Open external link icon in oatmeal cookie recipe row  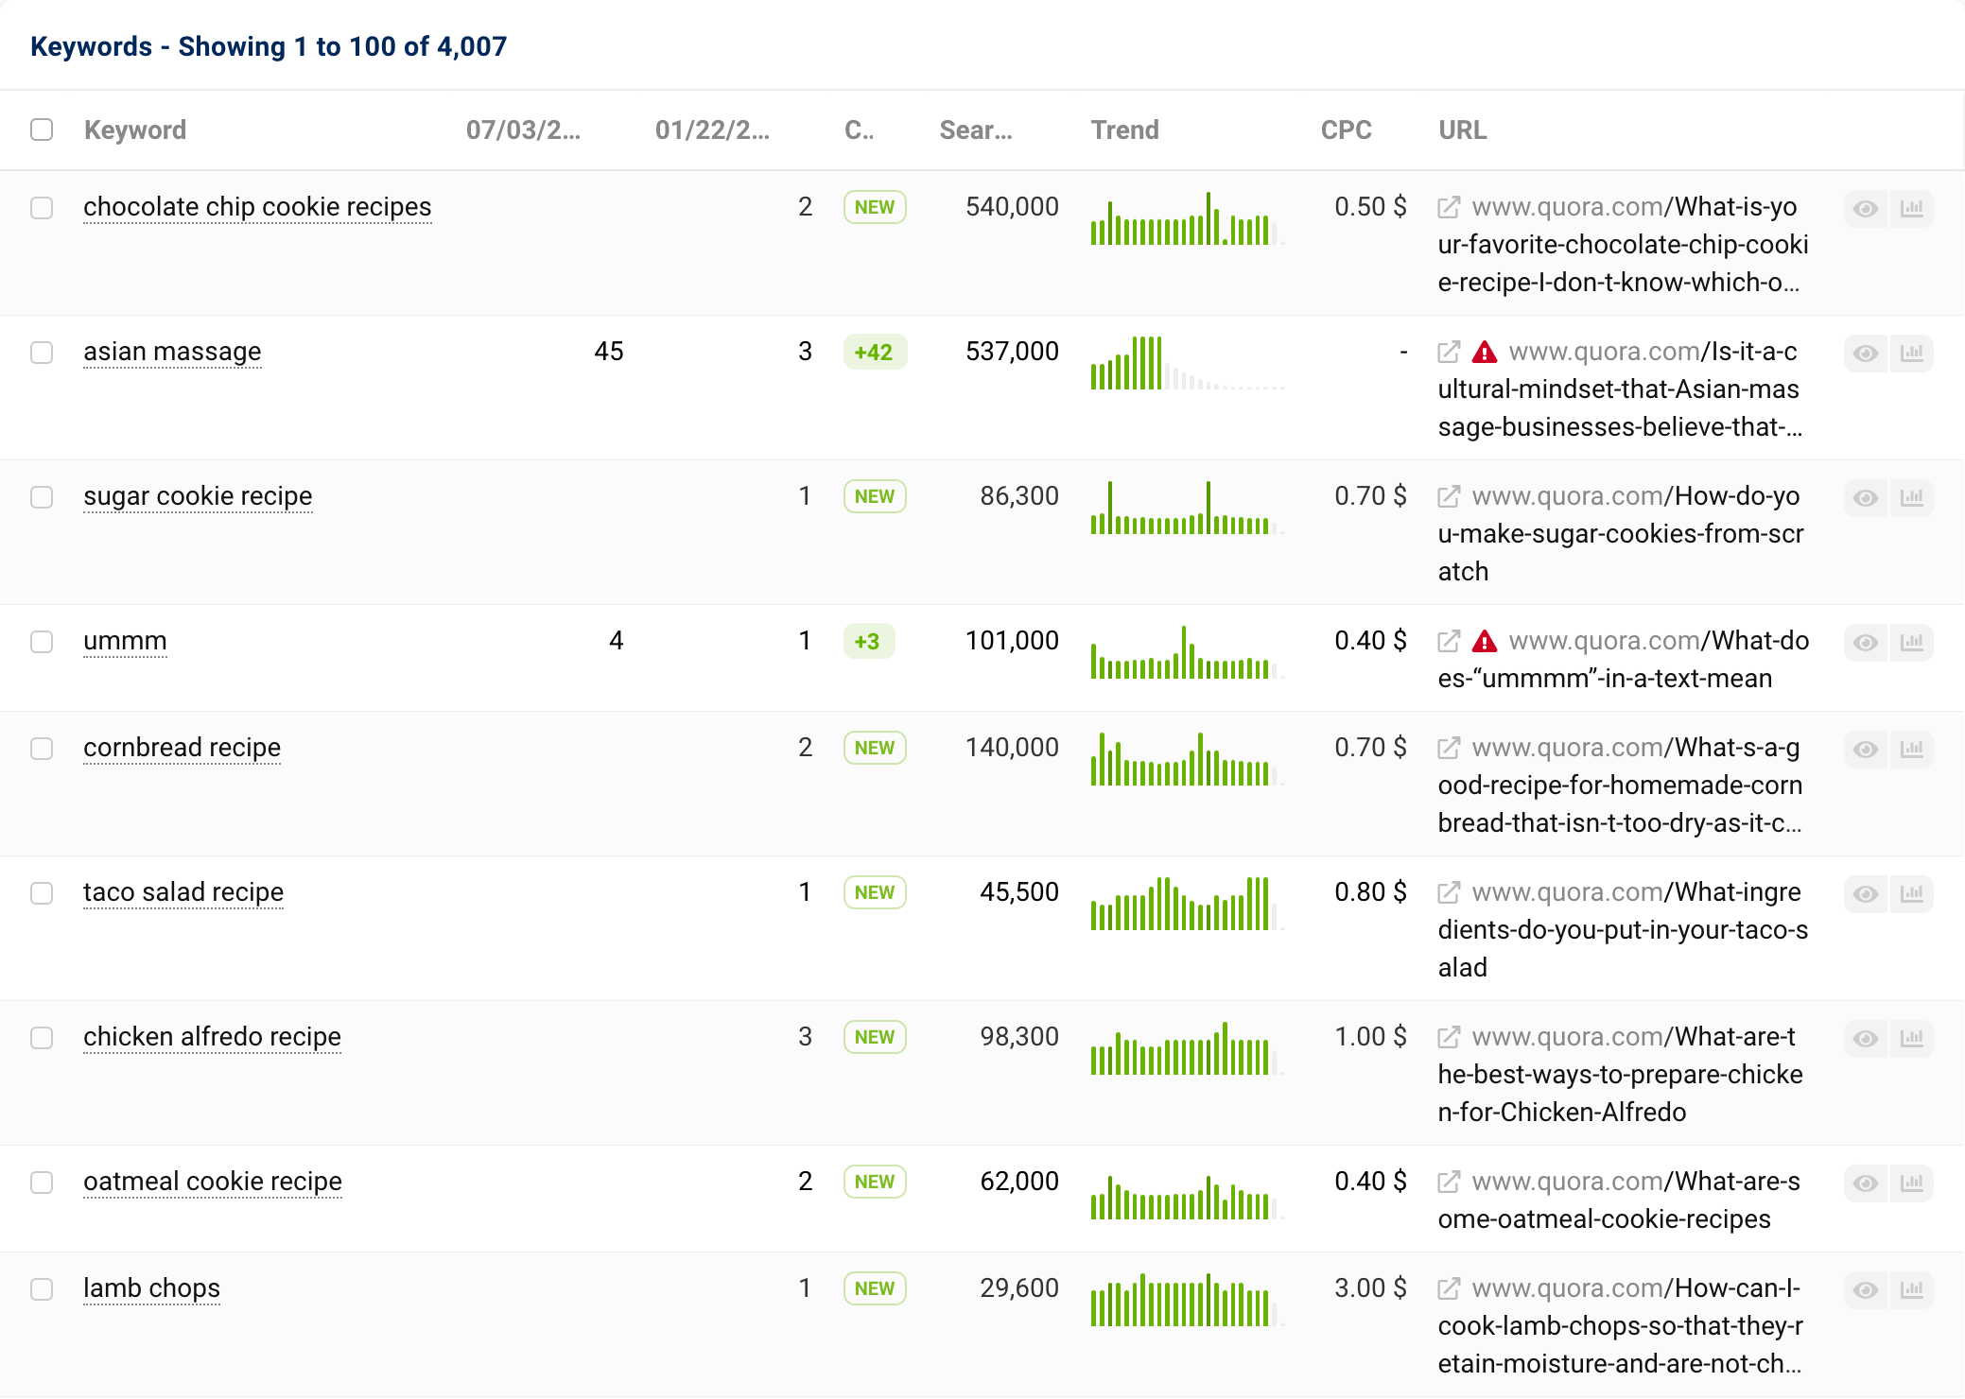(x=1449, y=1182)
